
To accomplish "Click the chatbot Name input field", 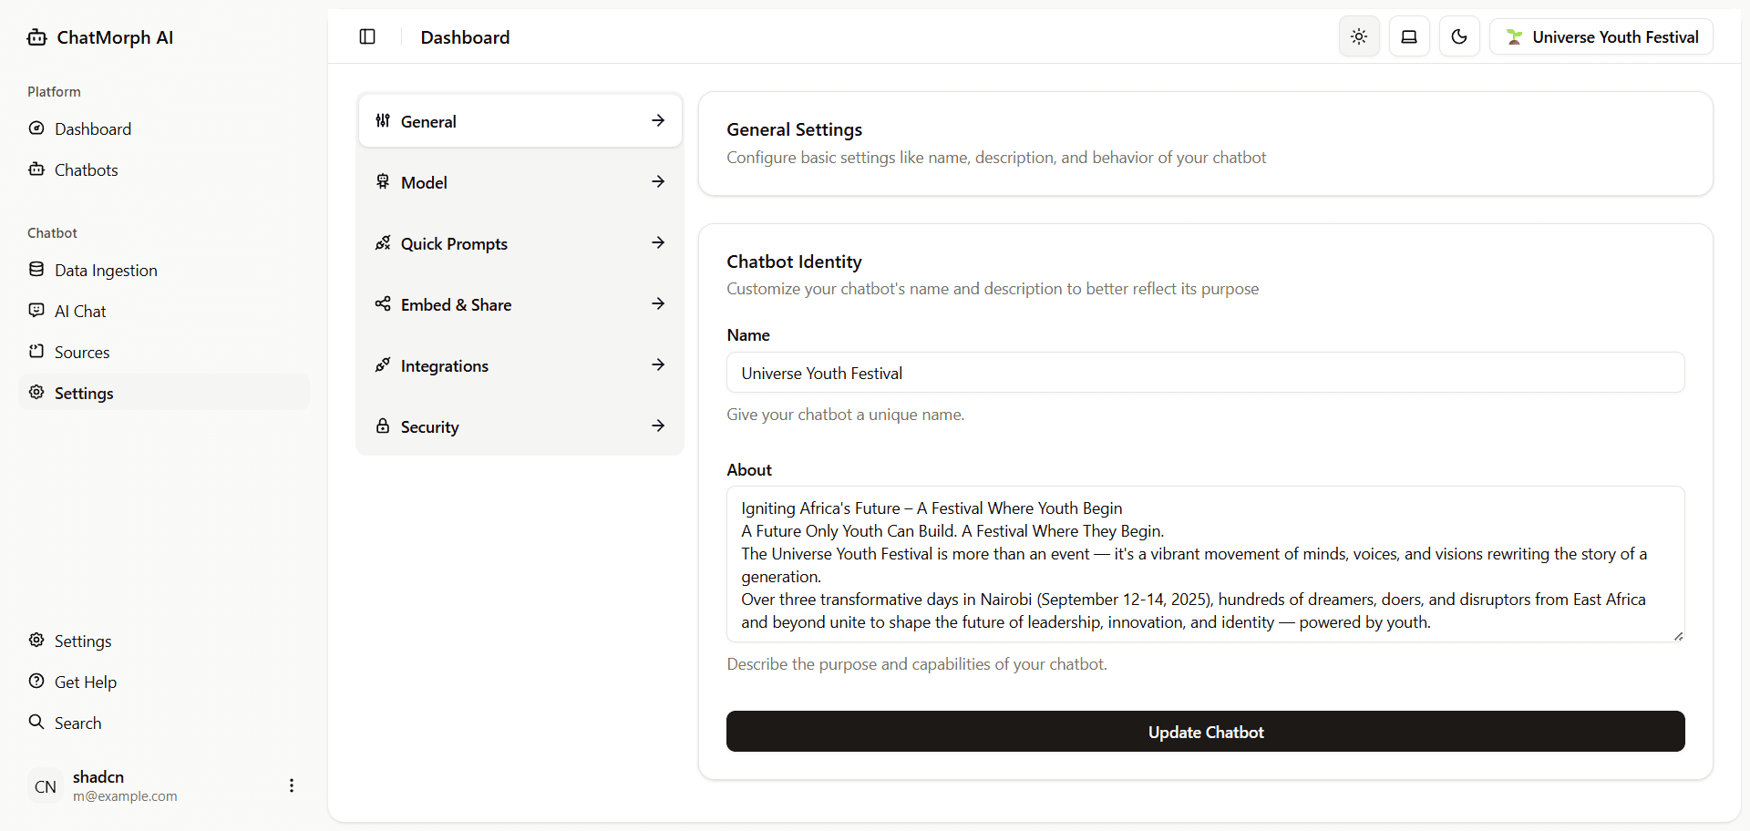I will click(1205, 373).
